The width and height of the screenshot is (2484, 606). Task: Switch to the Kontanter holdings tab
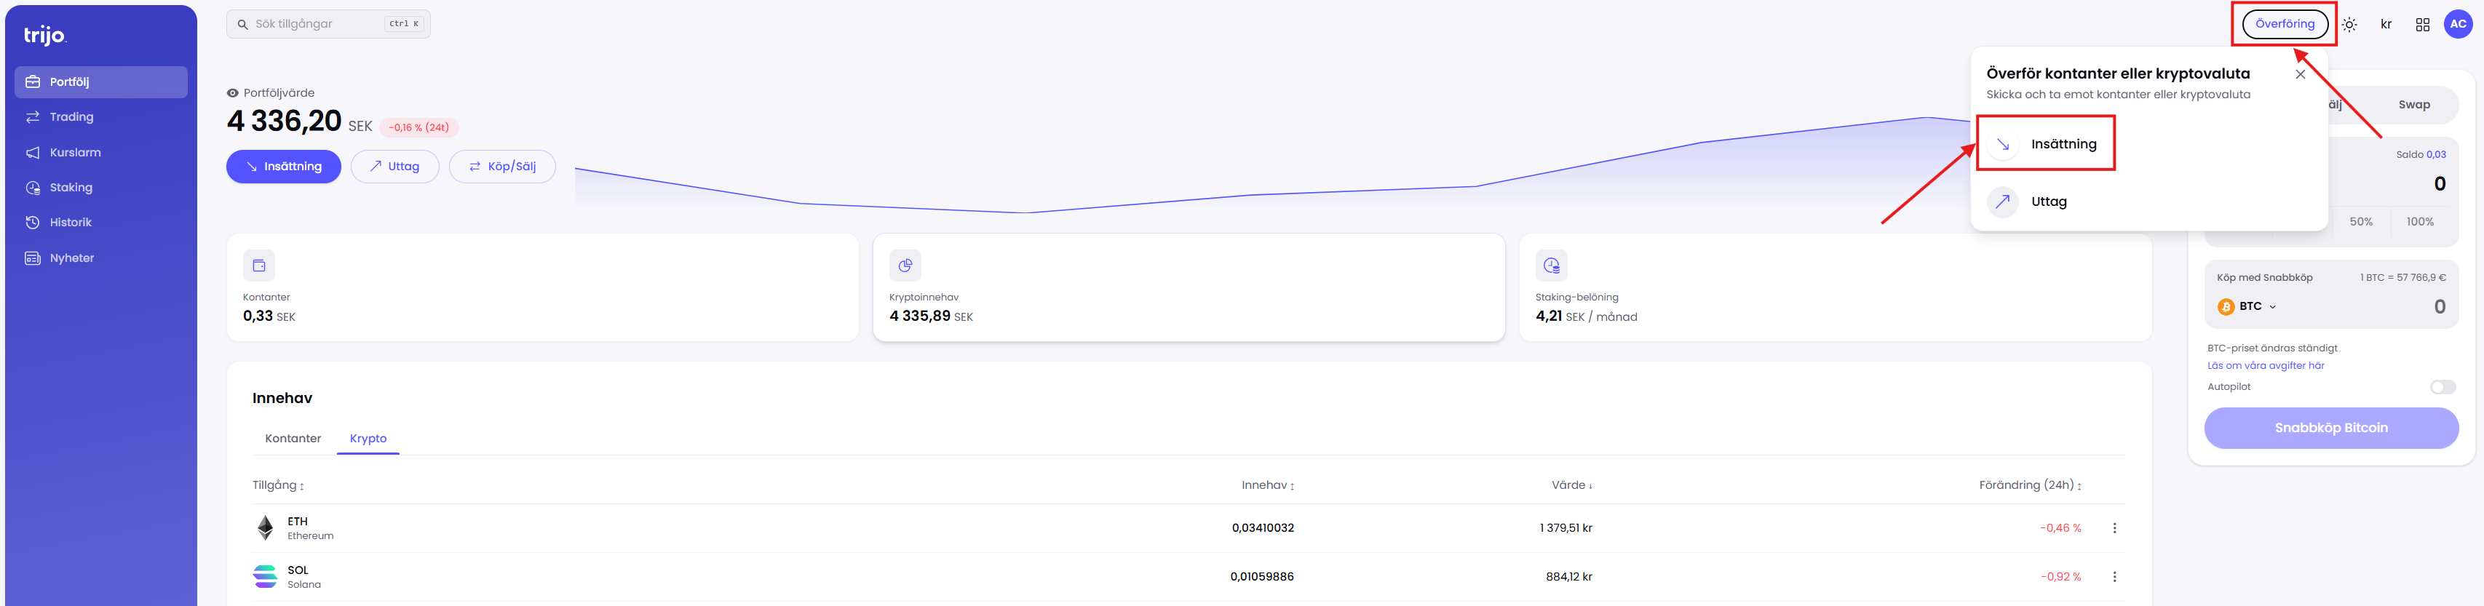pos(293,439)
